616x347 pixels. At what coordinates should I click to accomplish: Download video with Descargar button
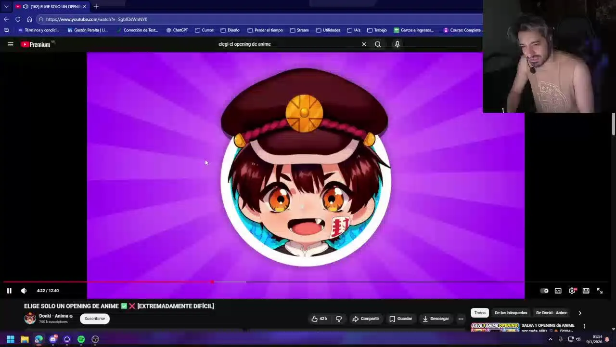pyautogui.click(x=436, y=319)
